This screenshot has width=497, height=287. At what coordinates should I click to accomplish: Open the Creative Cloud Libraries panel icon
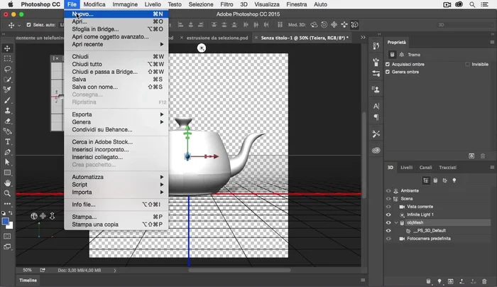pyautogui.click(x=376, y=150)
